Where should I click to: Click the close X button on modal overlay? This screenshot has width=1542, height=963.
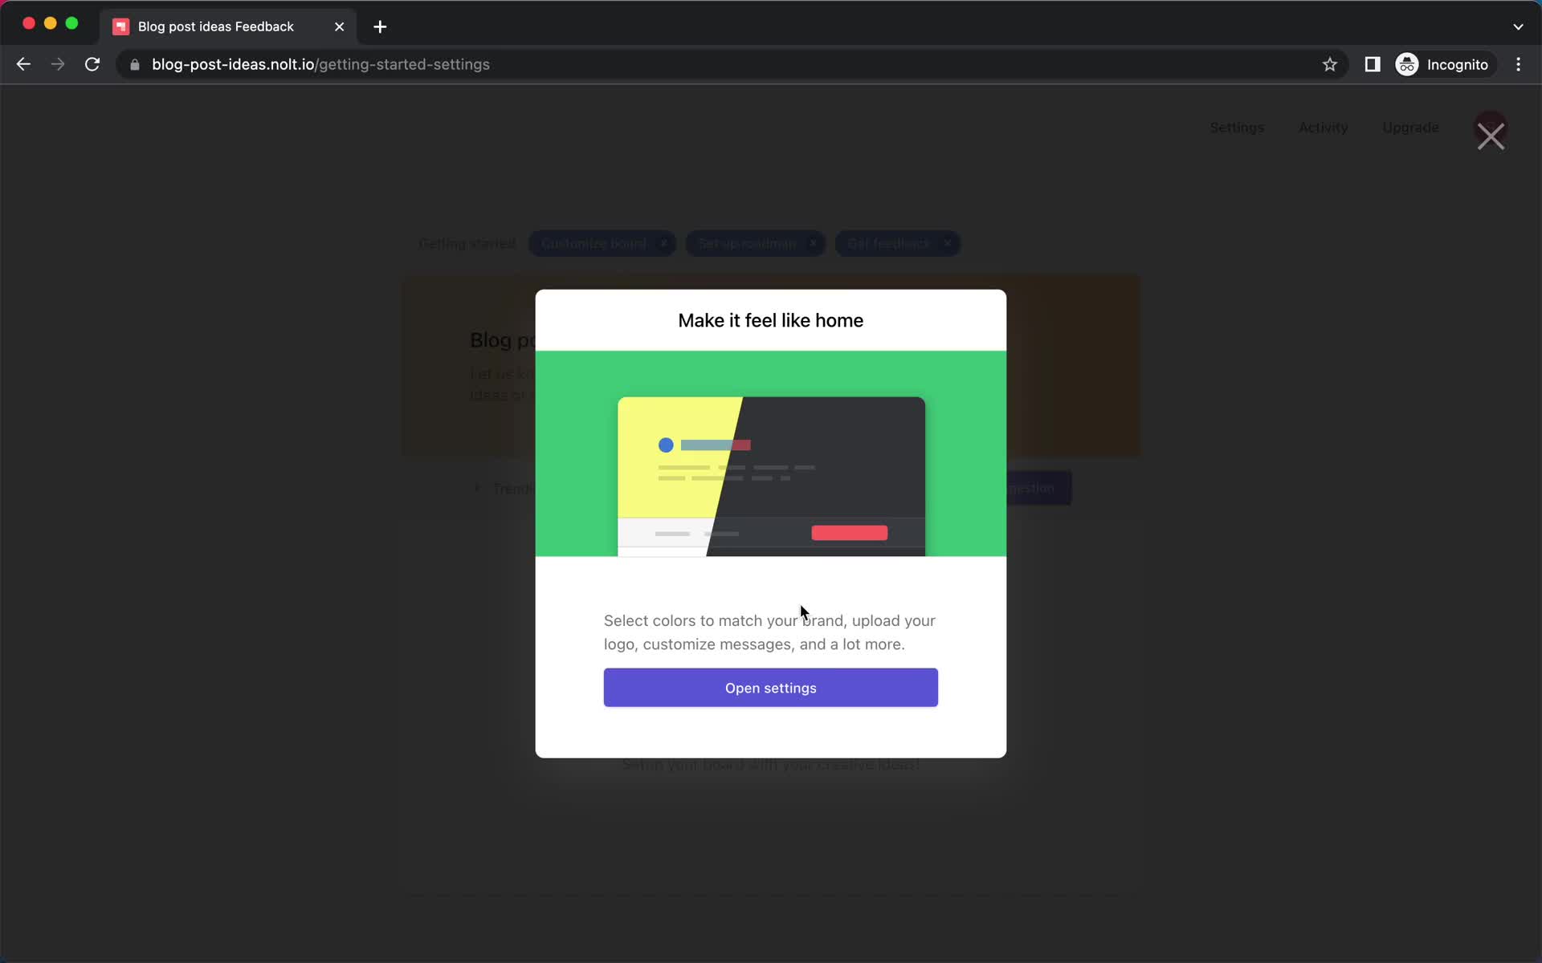1492,134
